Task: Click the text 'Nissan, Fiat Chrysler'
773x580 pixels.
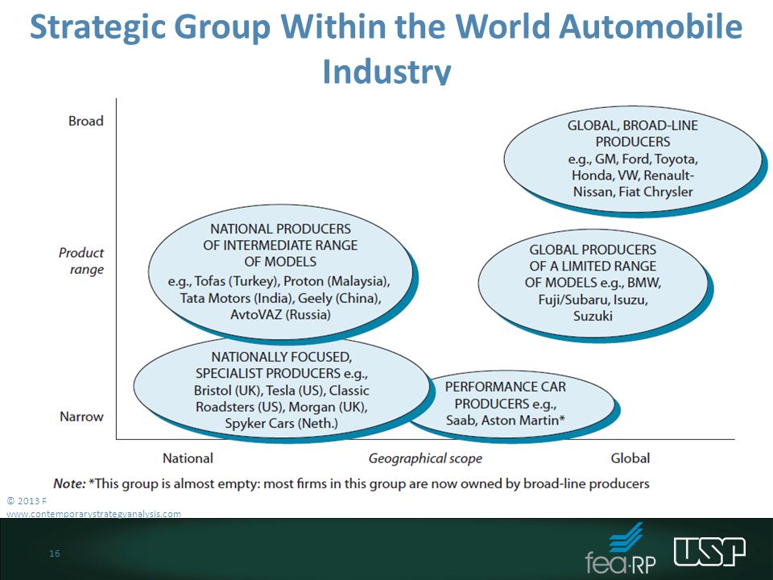Action: (633, 192)
